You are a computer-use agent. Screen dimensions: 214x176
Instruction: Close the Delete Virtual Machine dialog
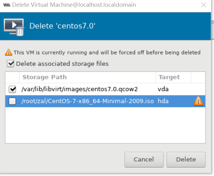(204, 5)
